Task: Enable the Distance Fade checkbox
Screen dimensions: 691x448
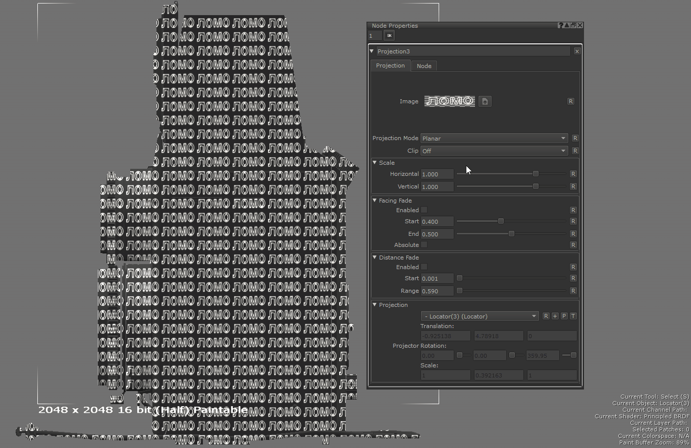Action: click(x=424, y=267)
